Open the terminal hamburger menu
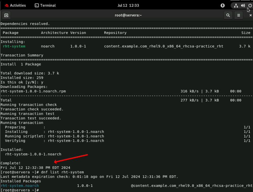 [239, 15]
